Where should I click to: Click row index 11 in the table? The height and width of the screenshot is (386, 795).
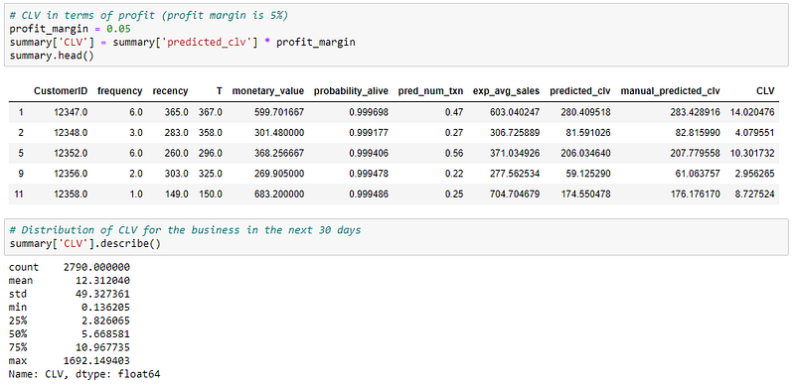tap(18, 194)
